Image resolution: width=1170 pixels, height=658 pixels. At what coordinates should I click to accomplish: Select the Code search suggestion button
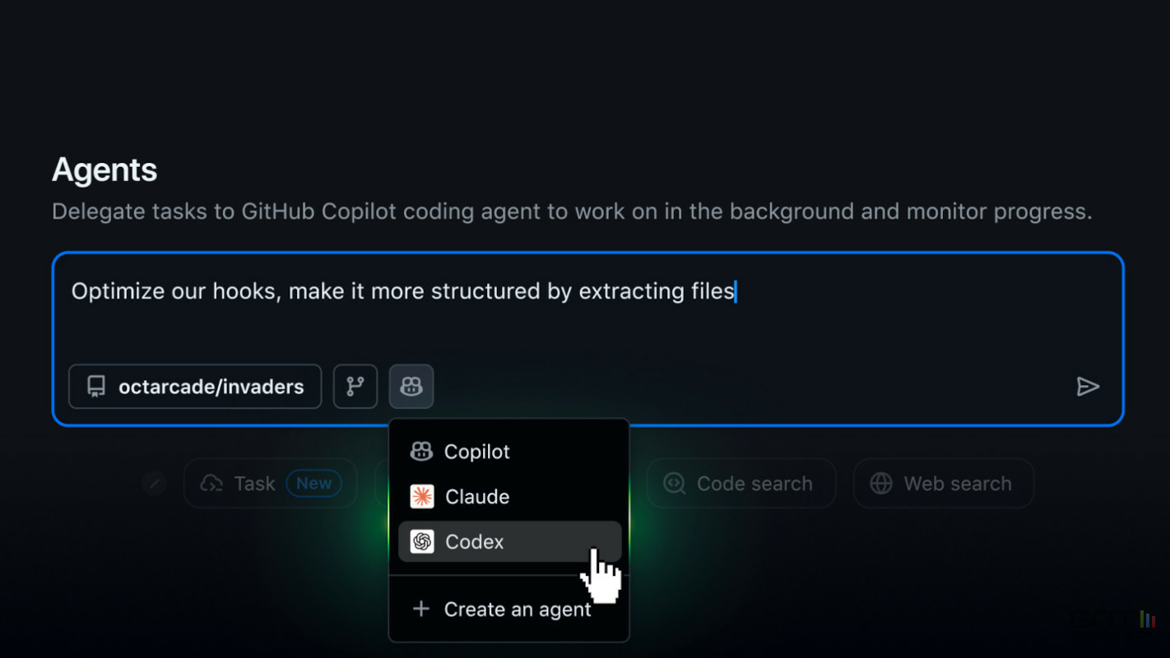click(741, 483)
